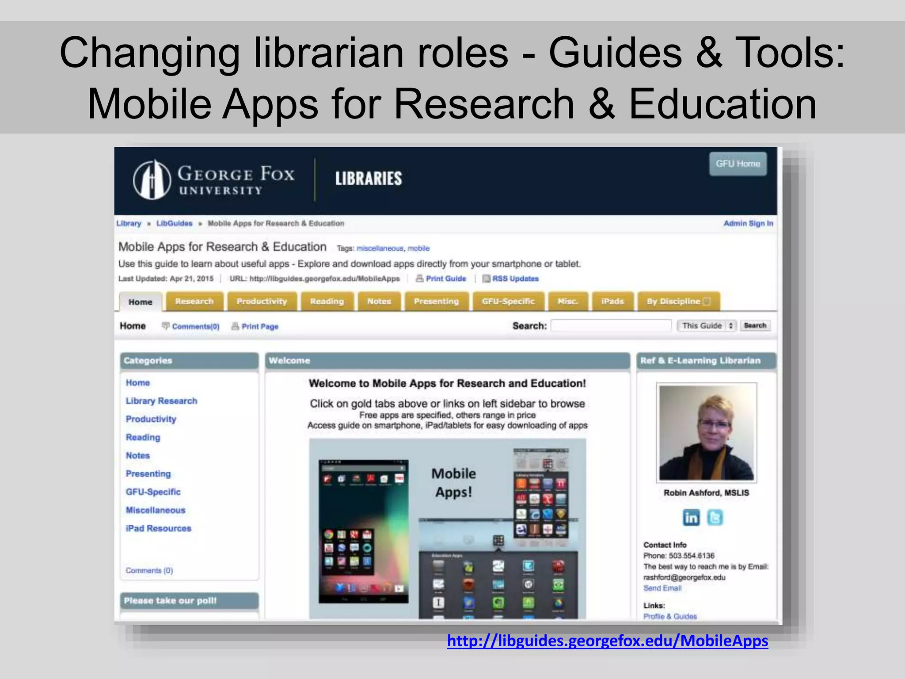Open the Profile & Guides link

pyautogui.click(x=670, y=617)
